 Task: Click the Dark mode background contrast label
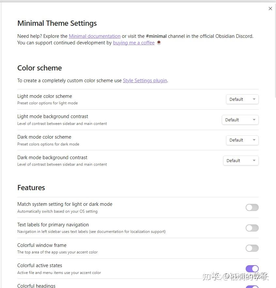(52, 158)
